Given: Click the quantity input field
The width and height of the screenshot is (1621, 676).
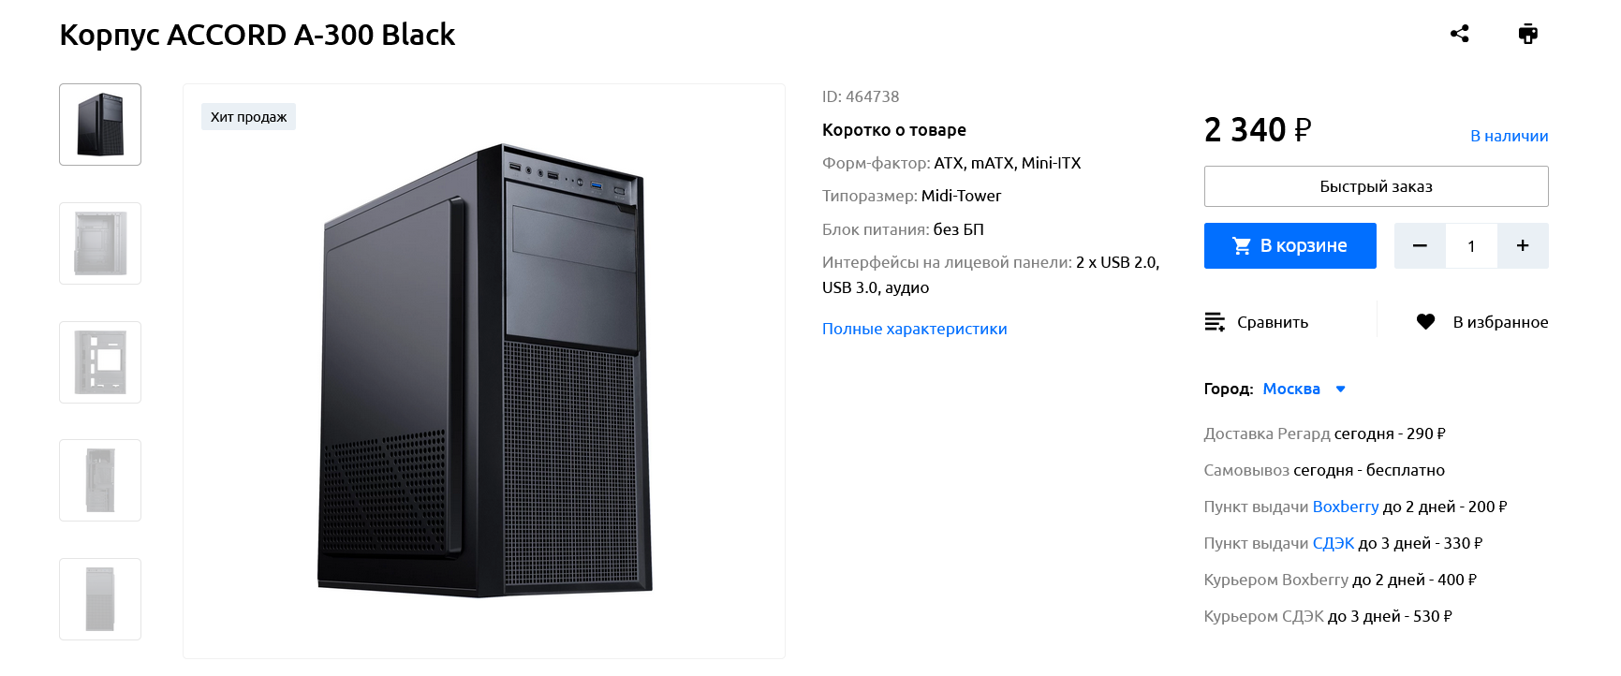Looking at the screenshot, I should coord(1471,246).
